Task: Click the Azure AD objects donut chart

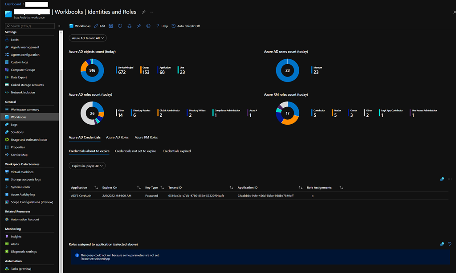Action: click(92, 70)
